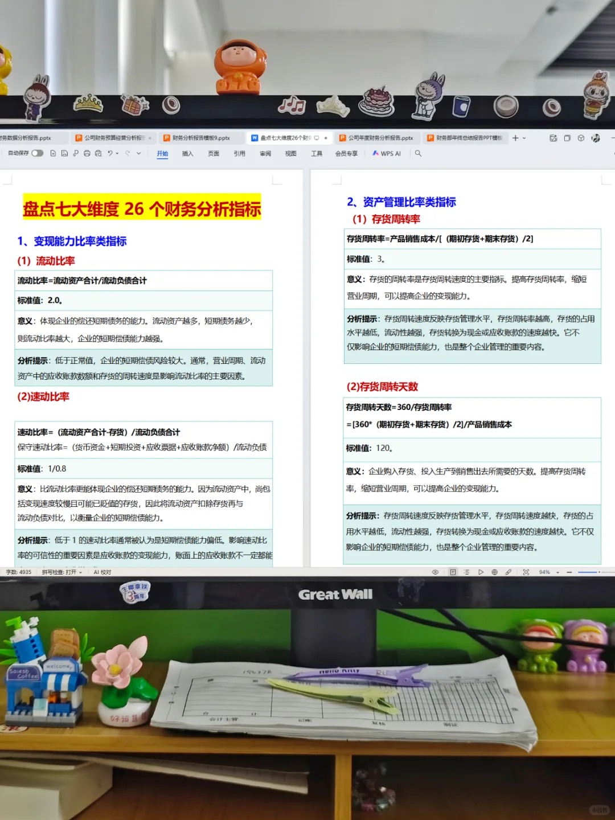The image size is (615, 820).
Task: Click the new document icon in quick toolbar
Action: click(x=53, y=153)
